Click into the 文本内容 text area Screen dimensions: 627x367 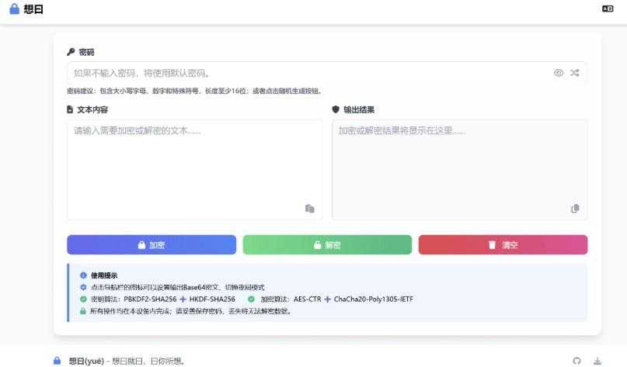point(194,167)
